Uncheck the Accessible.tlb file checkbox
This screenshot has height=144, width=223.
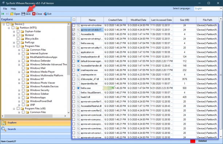[74, 34]
